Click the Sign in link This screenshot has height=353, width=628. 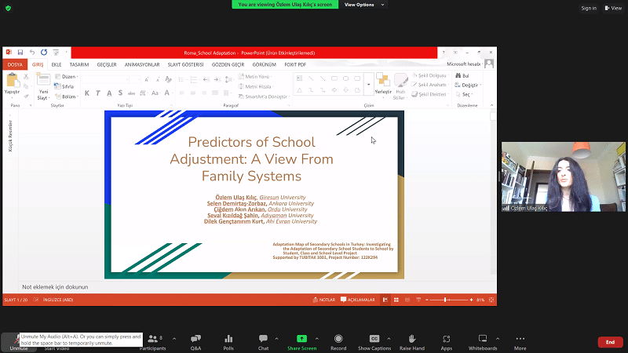[x=589, y=8]
